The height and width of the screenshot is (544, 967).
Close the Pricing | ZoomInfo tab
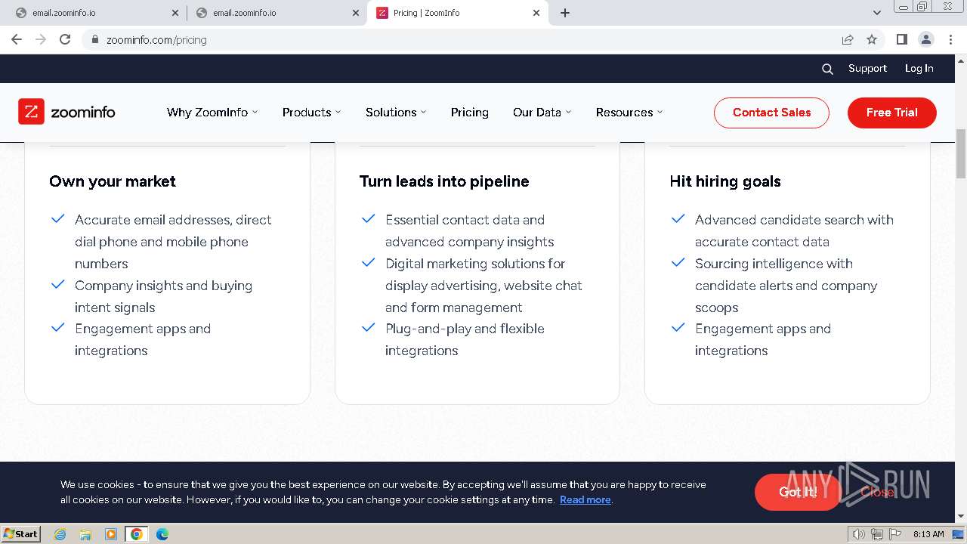click(x=536, y=13)
